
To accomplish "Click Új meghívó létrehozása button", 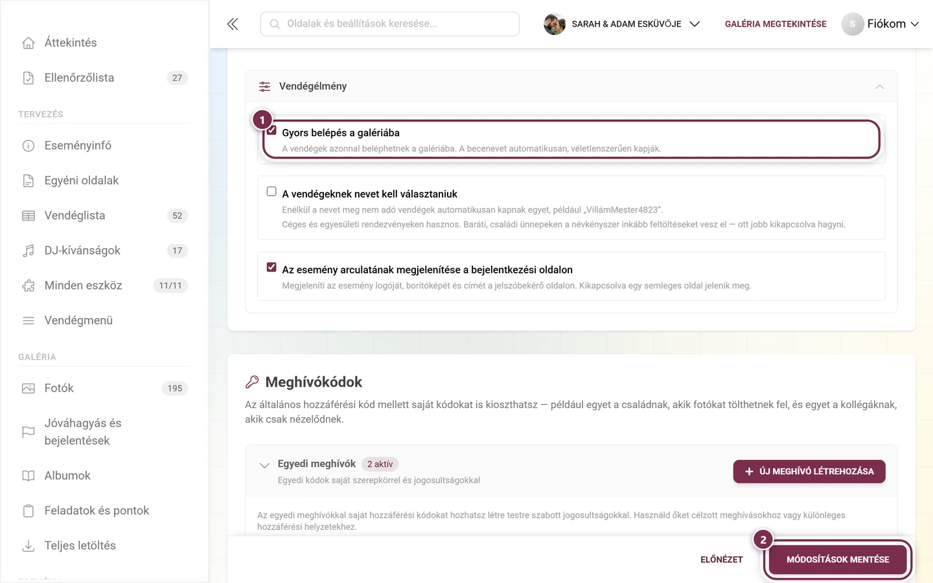I will pyautogui.click(x=809, y=472).
